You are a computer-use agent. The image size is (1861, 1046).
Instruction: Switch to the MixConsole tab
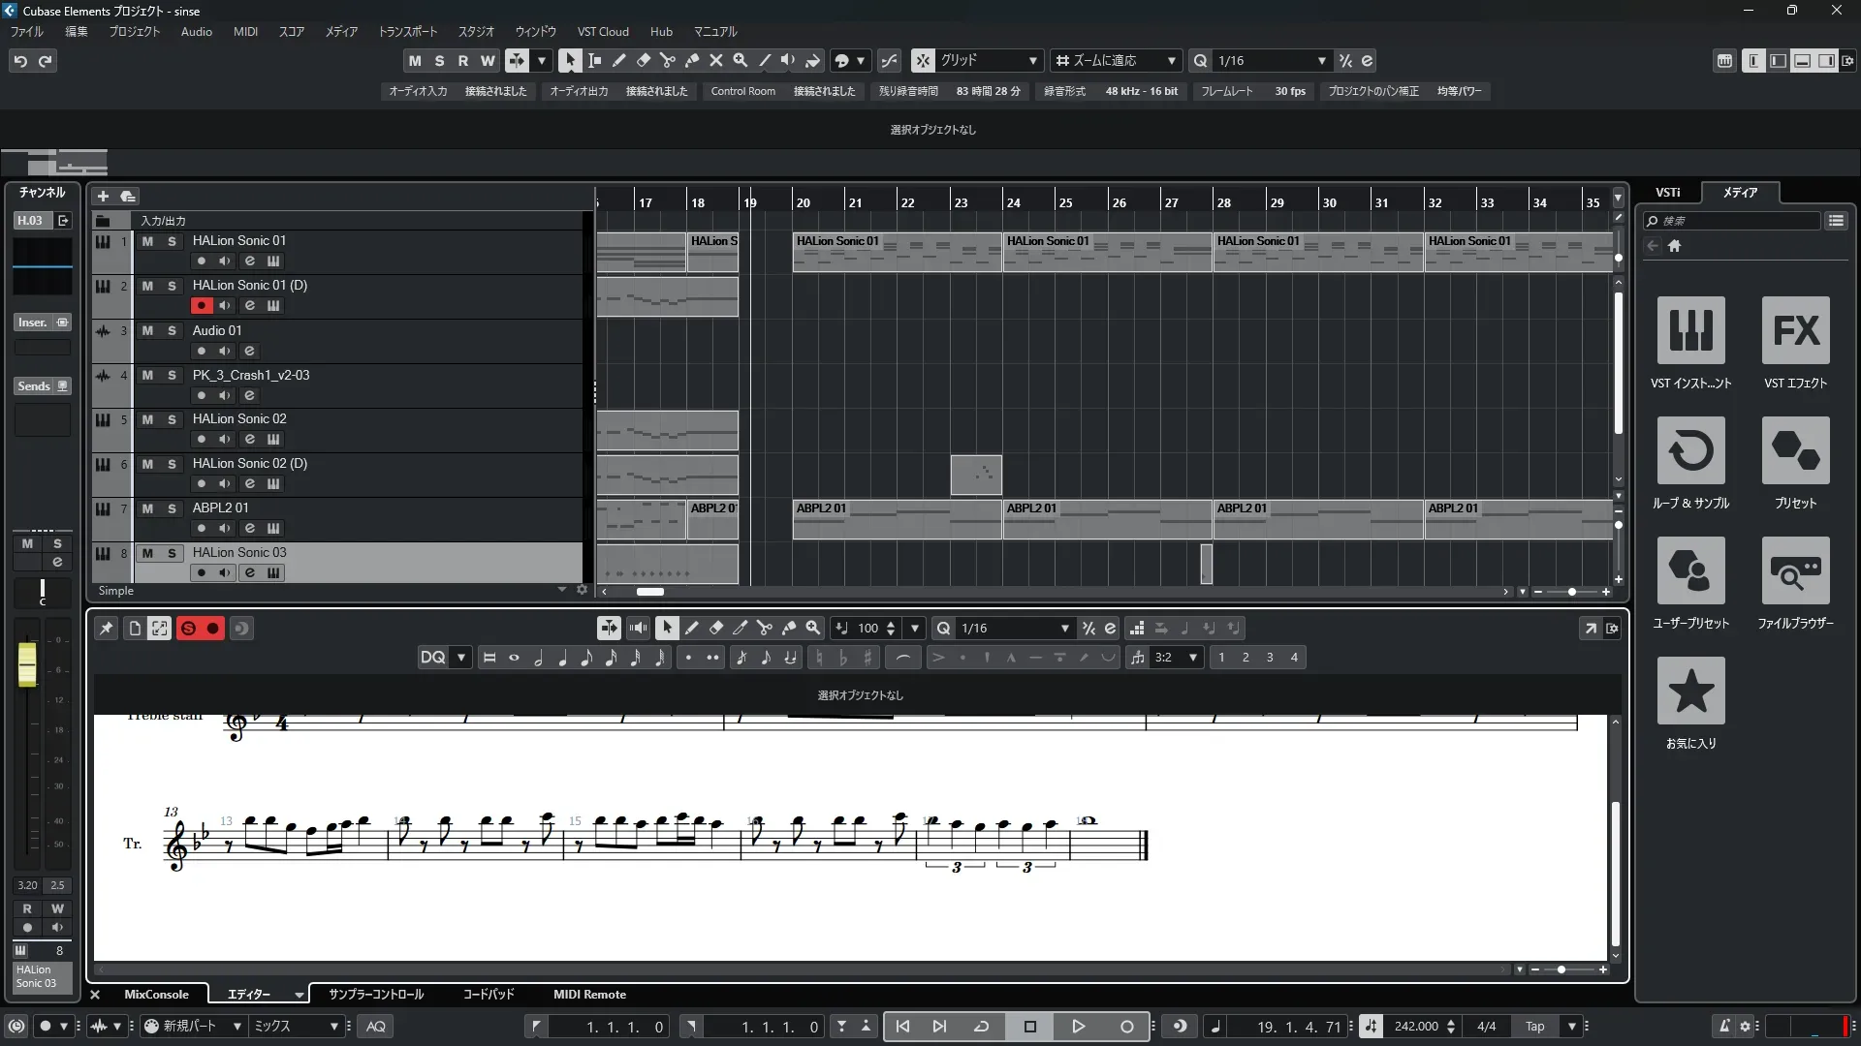pos(156,995)
